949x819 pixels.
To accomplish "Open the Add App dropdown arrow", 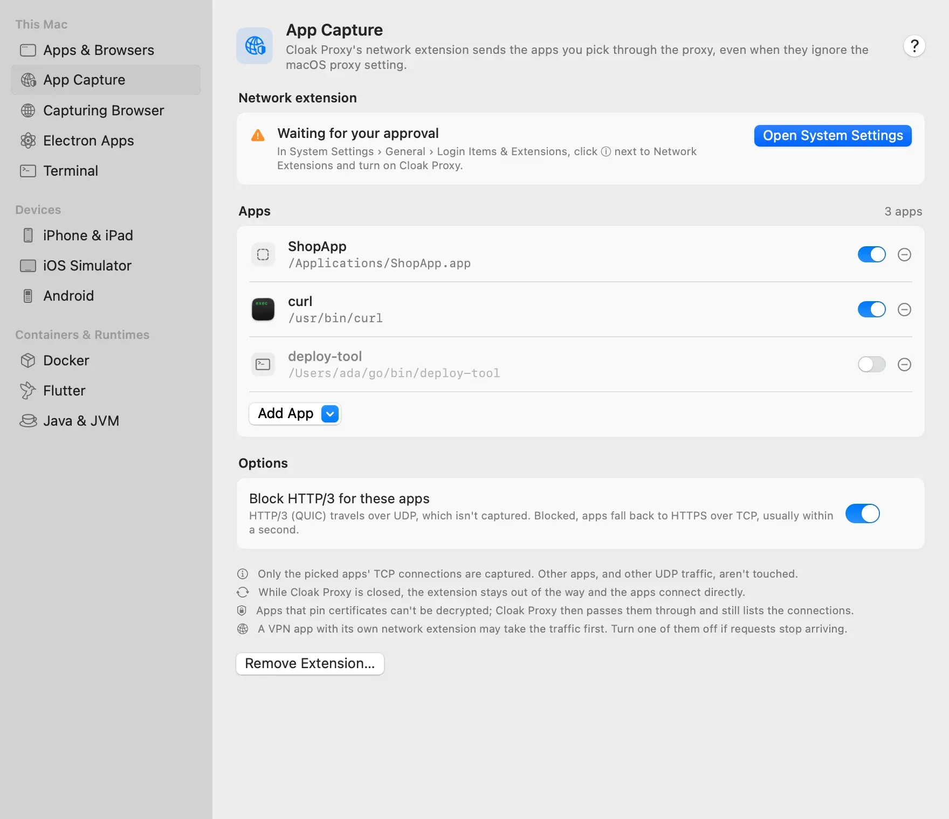I will click(330, 414).
